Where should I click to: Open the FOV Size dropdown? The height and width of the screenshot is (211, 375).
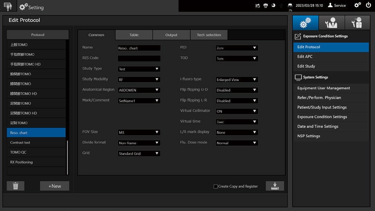(139, 132)
